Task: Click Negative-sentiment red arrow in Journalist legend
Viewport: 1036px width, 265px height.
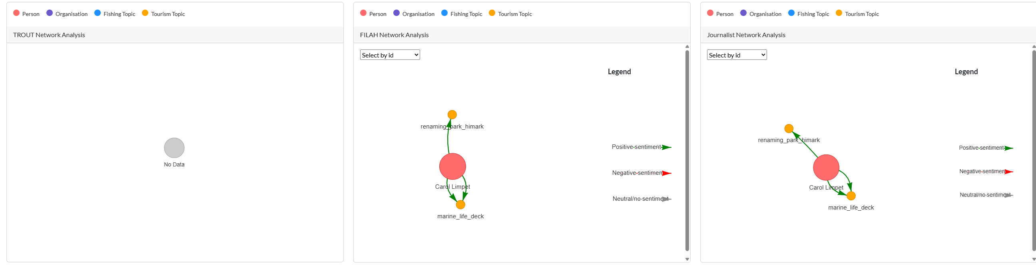Action: 1009,172
